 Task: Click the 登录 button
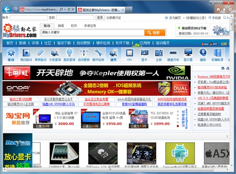pos(100,18)
